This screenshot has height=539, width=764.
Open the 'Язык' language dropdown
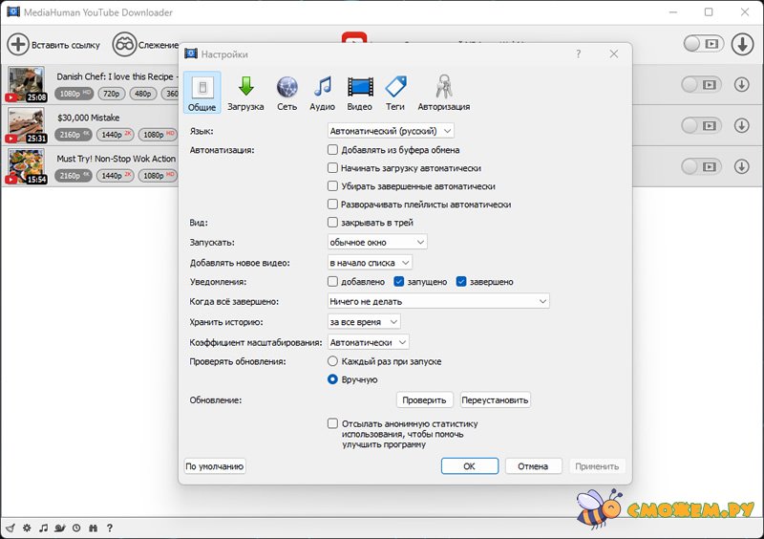point(391,130)
